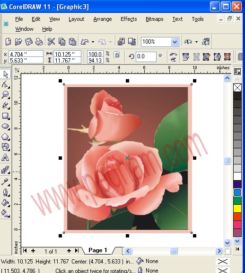
Task: Open the File menu
Action: [x=19, y=19]
